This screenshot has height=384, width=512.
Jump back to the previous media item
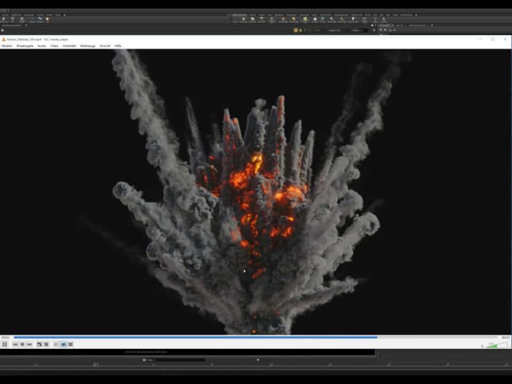(15, 344)
